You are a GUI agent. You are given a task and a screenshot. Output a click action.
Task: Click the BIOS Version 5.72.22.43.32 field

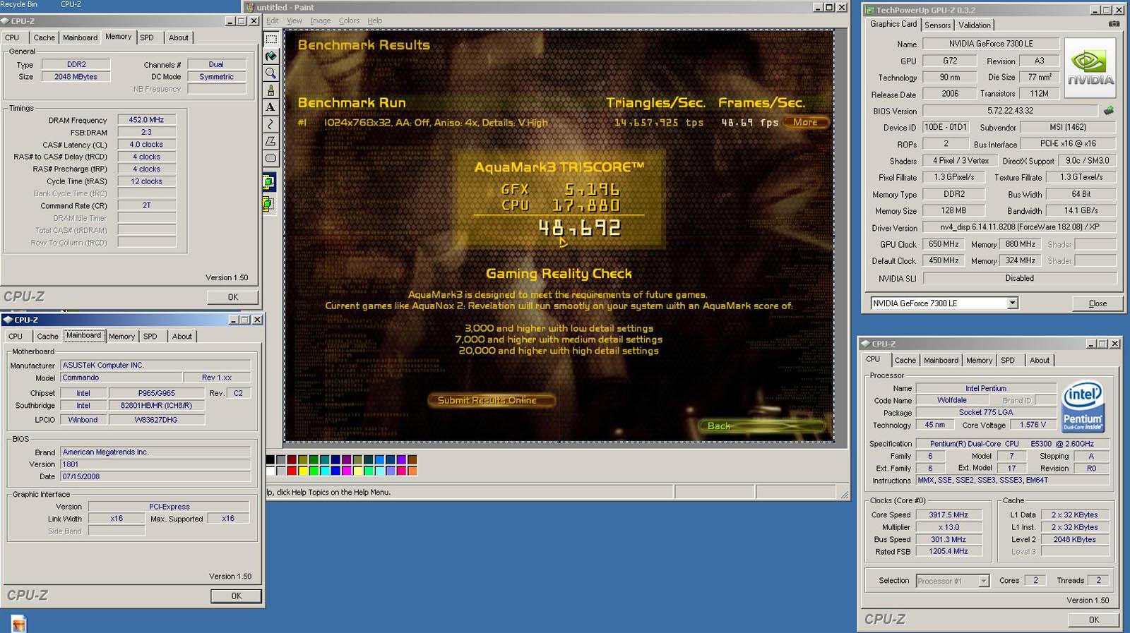tap(1010, 111)
